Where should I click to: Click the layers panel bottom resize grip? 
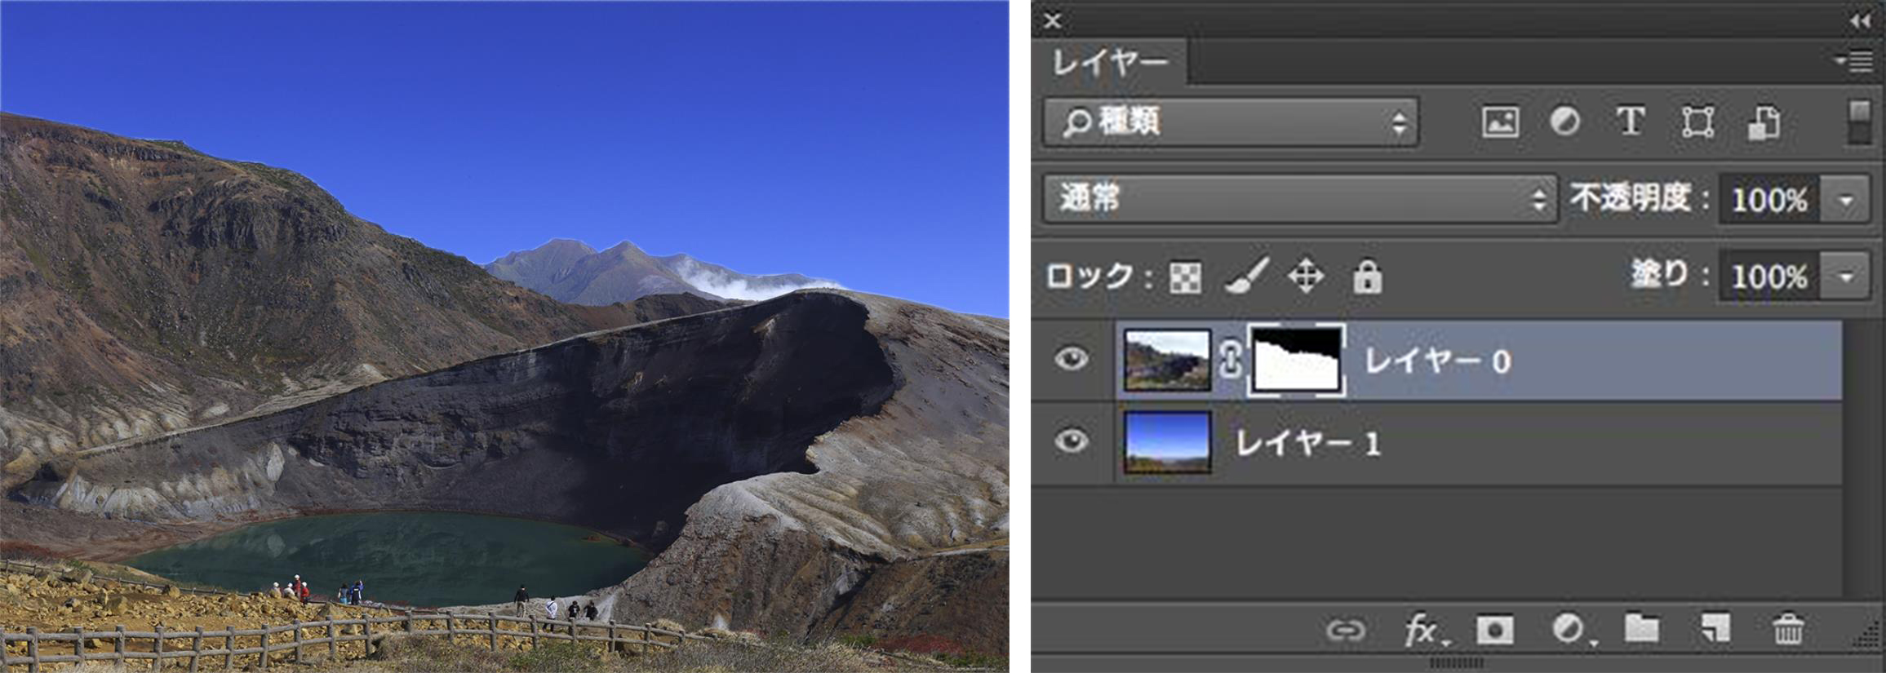coord(1458,663)
